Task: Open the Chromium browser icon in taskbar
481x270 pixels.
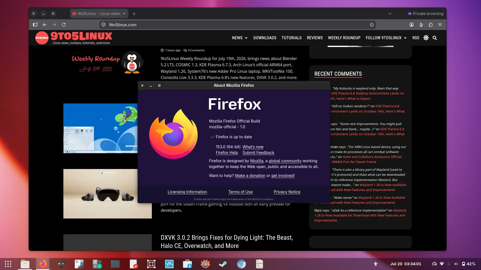Action: coord(242,264)
